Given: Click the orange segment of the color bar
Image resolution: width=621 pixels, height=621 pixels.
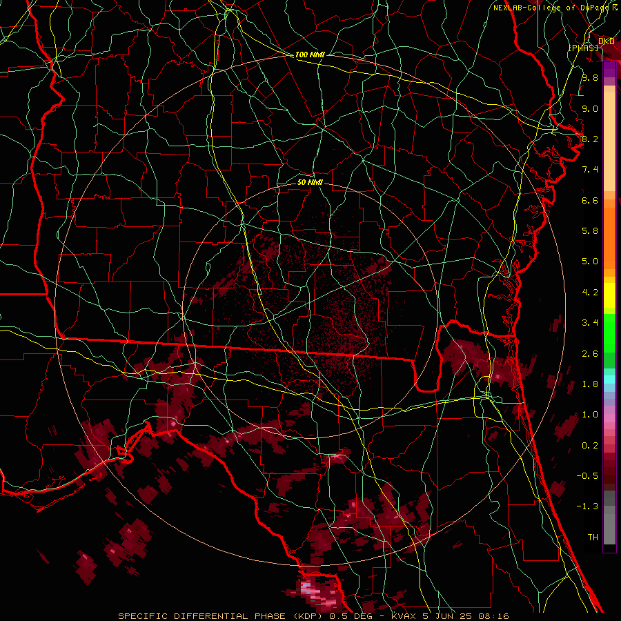Looking at the screenshot, I should 609,237.
